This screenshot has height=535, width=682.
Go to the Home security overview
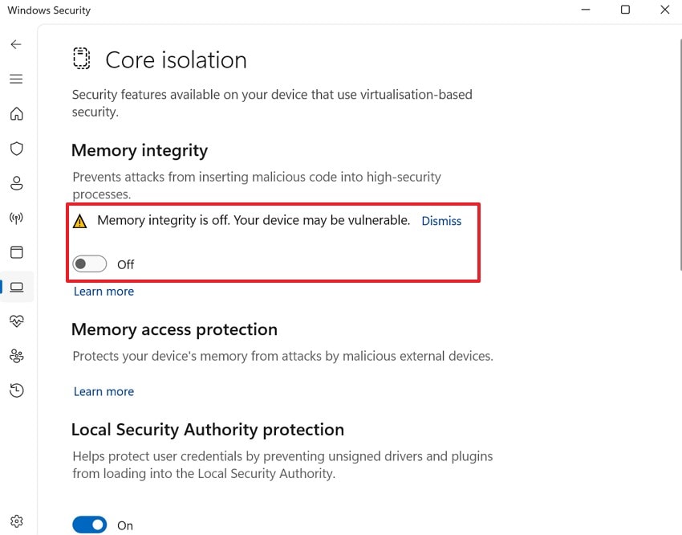point(17,113)
